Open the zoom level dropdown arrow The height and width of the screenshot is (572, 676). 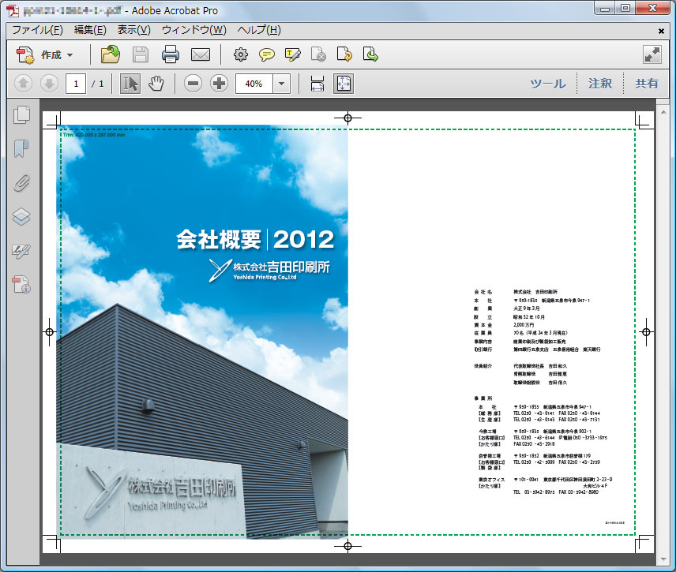(281, 84)
